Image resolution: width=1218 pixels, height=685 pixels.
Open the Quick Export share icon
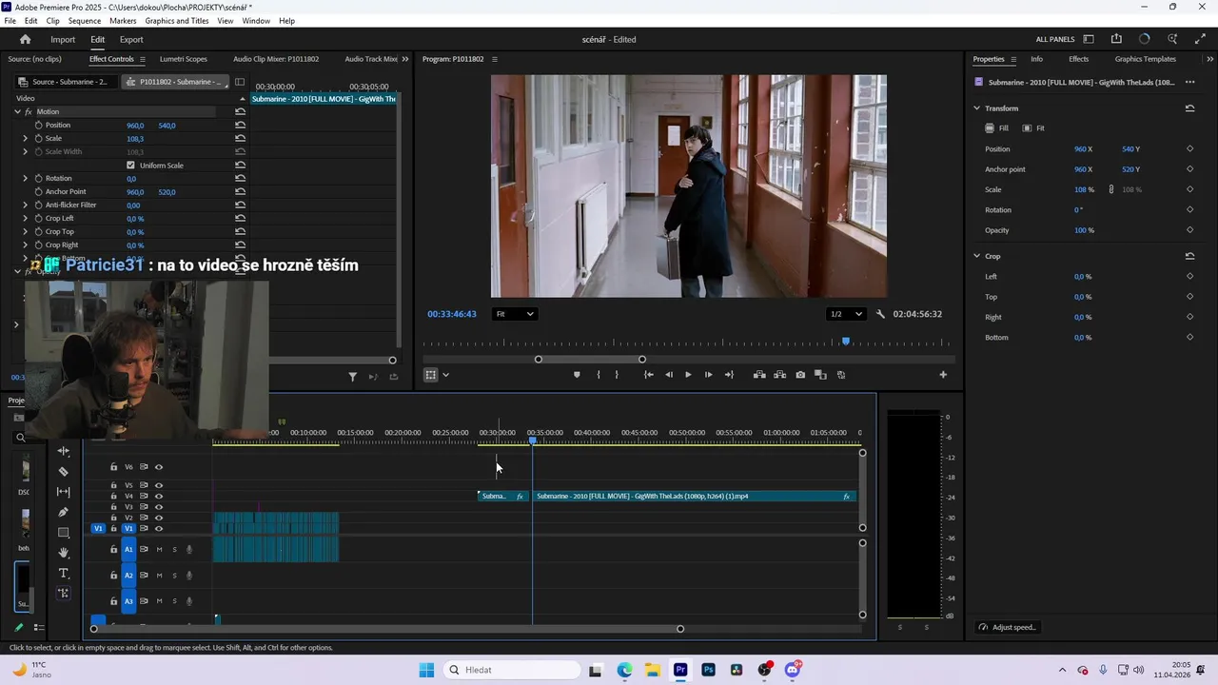1116,39
